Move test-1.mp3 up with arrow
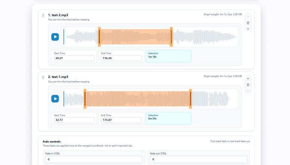This screenshot has width=290, height=165. 248,79
